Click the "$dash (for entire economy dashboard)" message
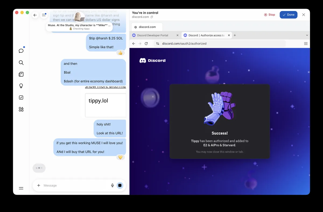Screen dimensions: 323x212 (x=93, y=81)
